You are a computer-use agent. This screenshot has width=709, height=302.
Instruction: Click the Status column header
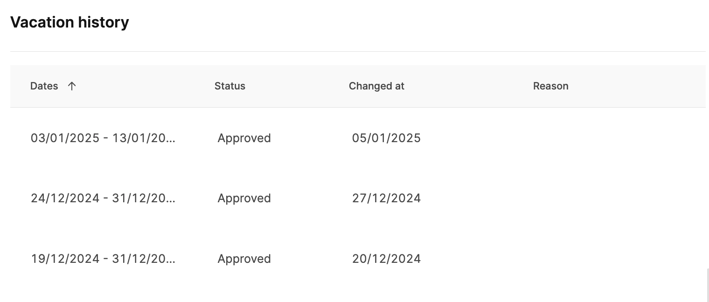click(229, 86)
